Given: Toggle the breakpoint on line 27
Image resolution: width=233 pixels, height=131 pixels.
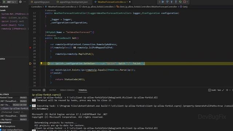Looking at the screenshot, I should (30, 48).
